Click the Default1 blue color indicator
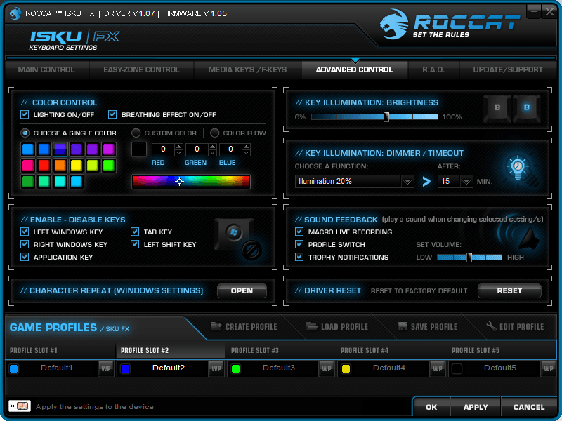 pyautogui.click(x=14, y=369)
